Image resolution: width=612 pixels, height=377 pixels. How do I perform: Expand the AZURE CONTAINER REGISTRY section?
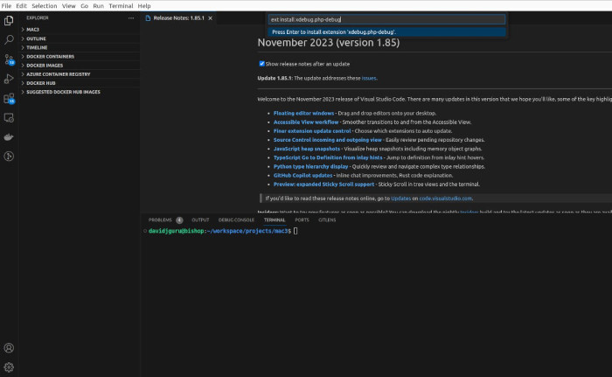coord(80,73)
